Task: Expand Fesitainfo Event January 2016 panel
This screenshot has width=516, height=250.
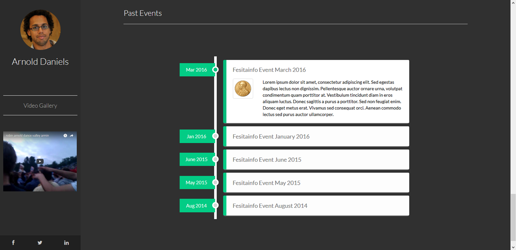Action: coord(271,136)
